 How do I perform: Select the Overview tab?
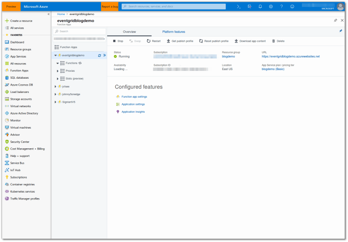point(129,32)
